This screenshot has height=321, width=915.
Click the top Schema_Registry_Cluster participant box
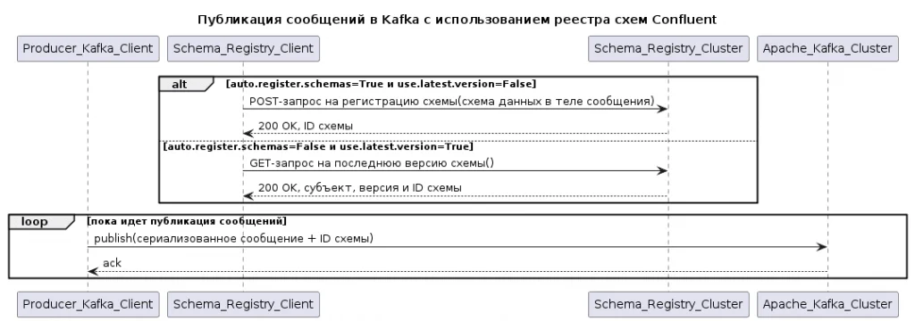(x=668, y=48)
